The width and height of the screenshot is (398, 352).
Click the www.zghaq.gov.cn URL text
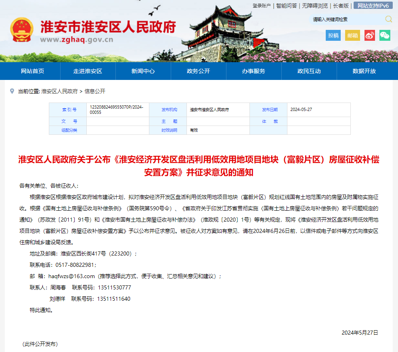coord(77,40)
